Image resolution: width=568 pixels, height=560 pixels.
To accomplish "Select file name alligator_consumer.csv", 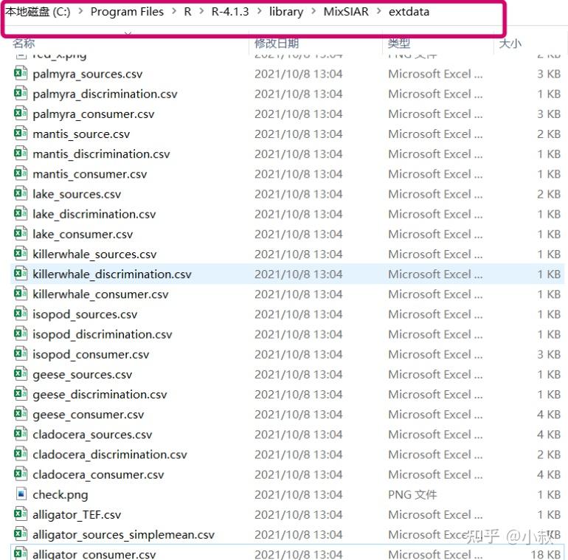I will pos(94,555).
